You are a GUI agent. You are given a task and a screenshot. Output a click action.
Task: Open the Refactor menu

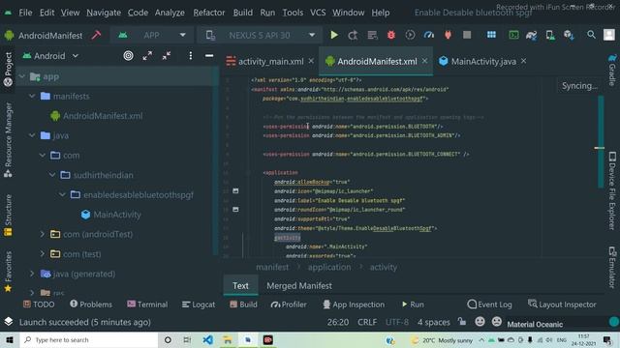click(209, 13)
